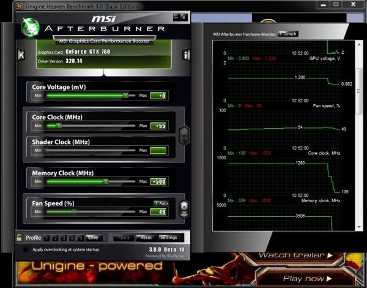Minimize the Unigine Heaven Benchmark window
The image size is (367, 288).
[323, 5]
